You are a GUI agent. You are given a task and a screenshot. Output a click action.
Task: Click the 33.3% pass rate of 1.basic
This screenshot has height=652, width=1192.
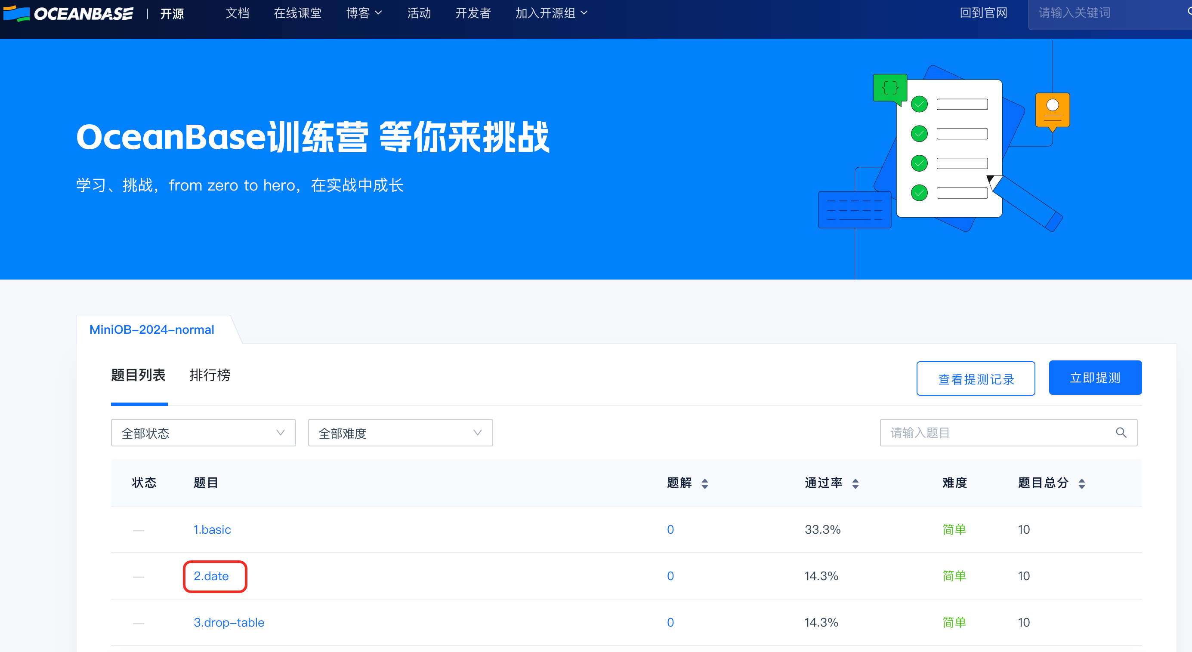pos(823,529)
